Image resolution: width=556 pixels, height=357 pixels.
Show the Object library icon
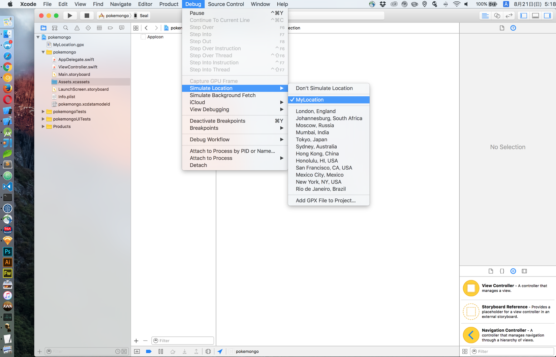513,271
